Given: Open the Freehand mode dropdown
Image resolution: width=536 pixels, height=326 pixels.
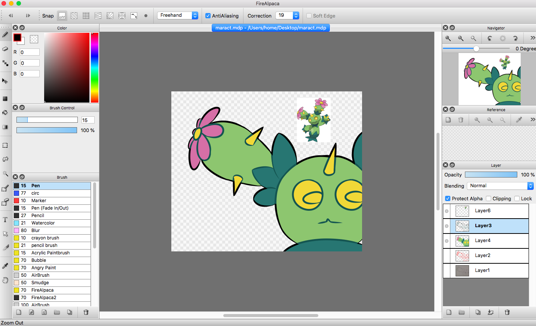Looking at the screenshot, I should [x=178, y=15].
